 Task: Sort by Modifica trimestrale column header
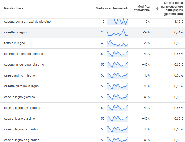[142, 8]
